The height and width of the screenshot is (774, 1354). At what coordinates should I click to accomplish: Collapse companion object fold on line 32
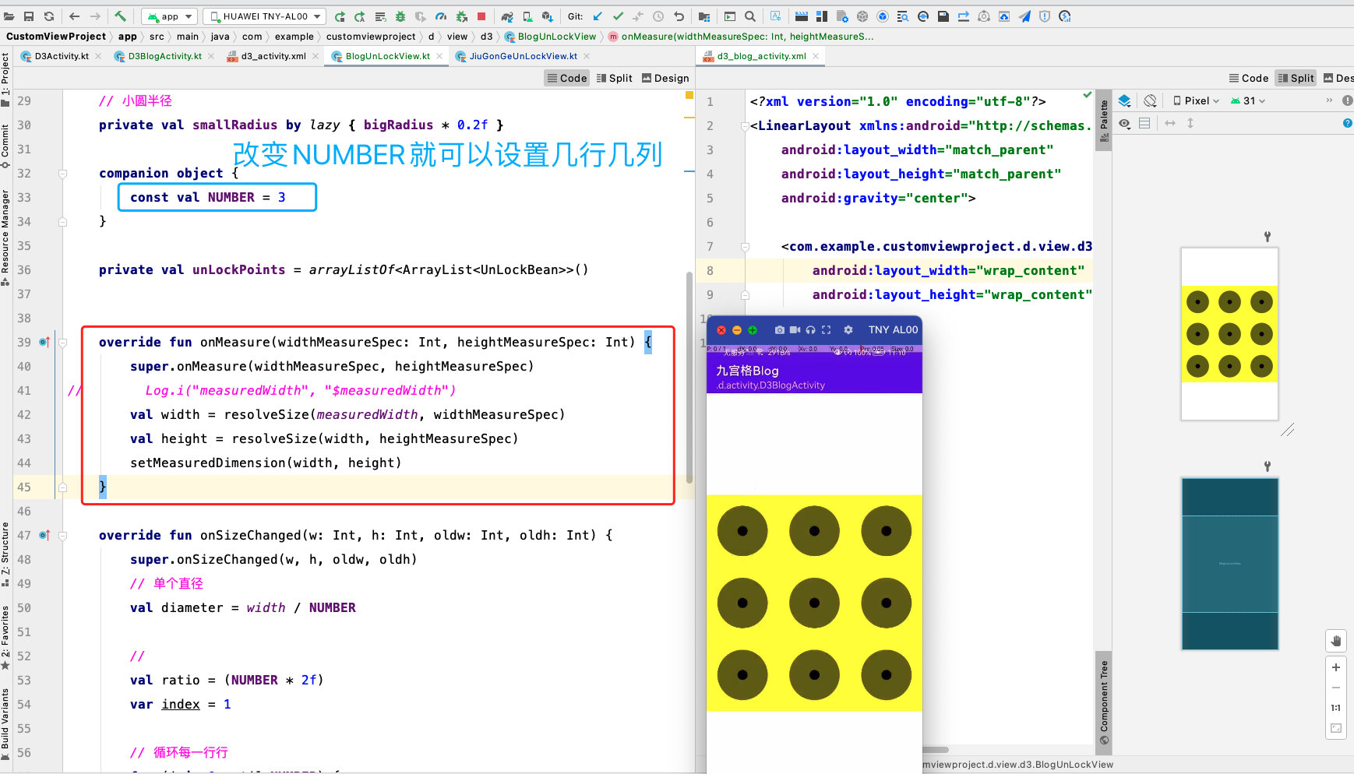point(63,174)
